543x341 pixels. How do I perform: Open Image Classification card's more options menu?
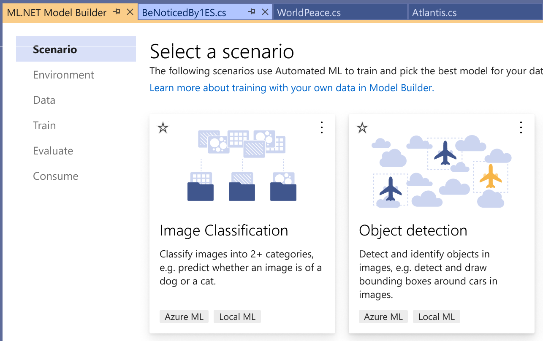point(322,127)
